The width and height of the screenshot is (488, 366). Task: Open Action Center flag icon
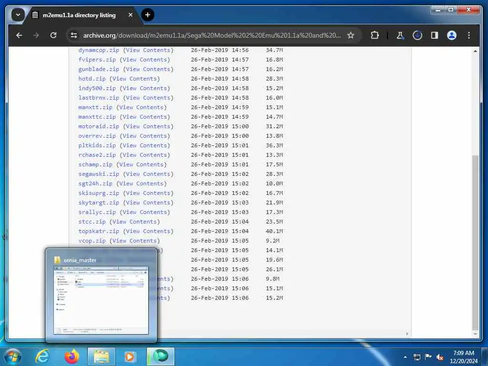click(x=428, y=357)
